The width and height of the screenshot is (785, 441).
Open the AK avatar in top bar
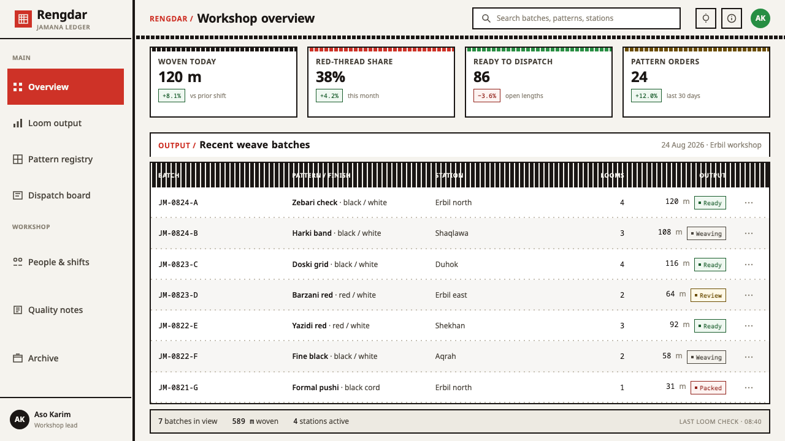(x=760, y=18)
